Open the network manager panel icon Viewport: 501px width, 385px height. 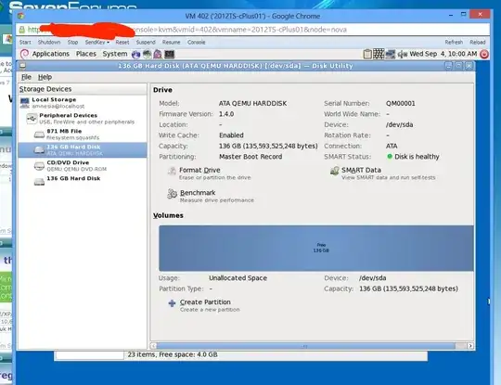(391, 54)
